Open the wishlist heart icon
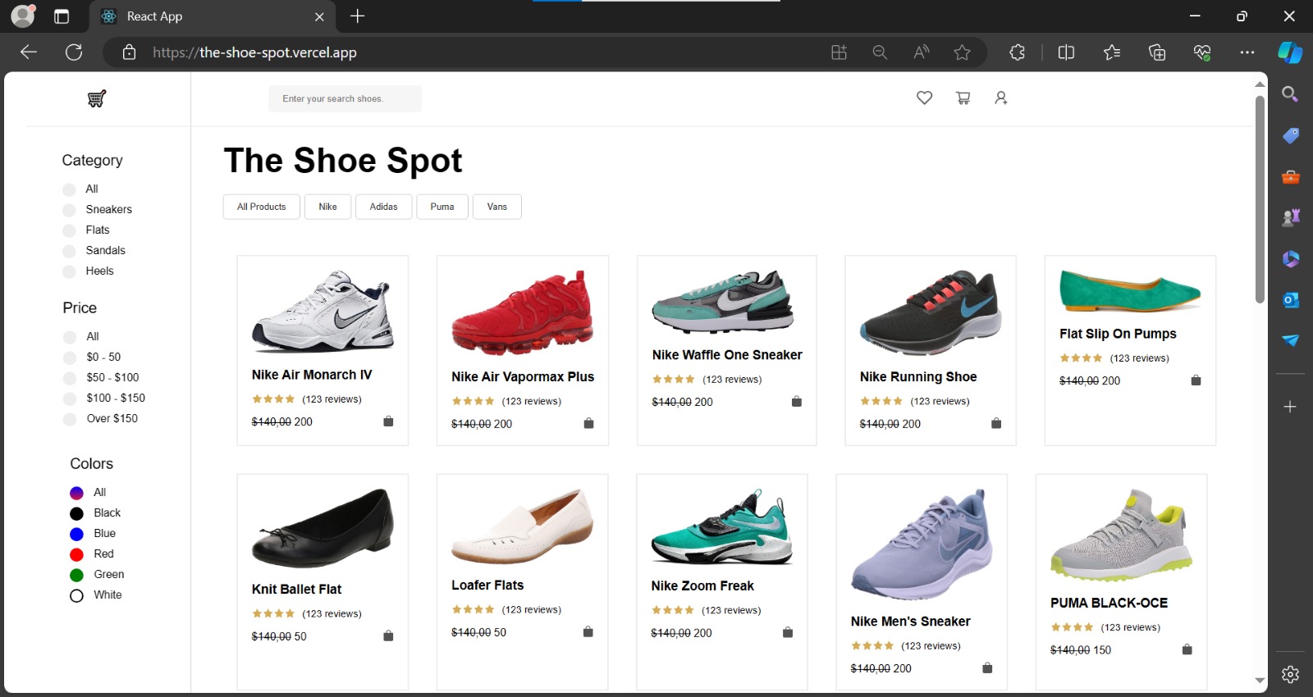 pos(924,98)
